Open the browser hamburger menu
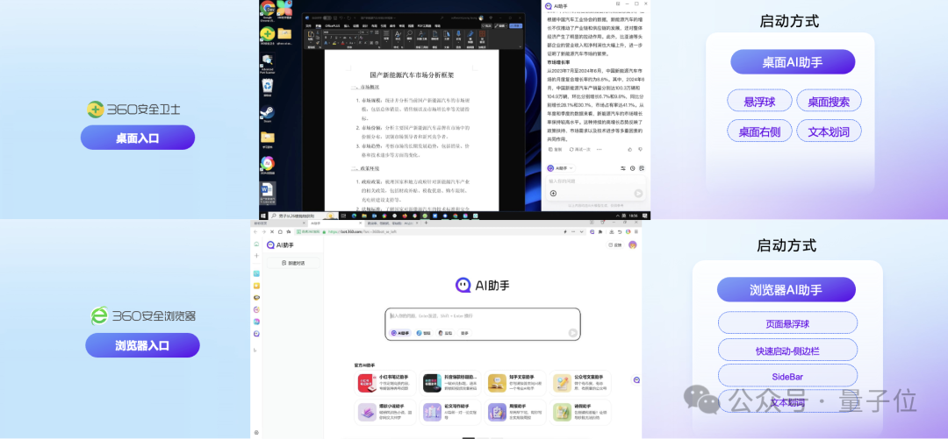Screen dimensions: 948x439 636,232
